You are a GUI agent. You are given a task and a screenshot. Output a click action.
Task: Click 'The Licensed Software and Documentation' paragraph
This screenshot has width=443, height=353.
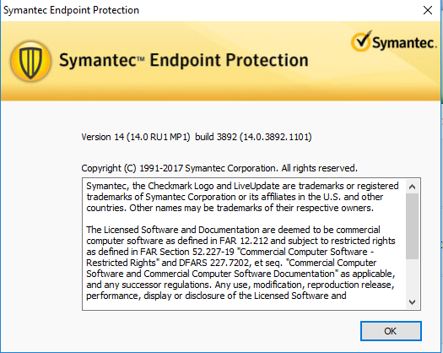point(240,263)
